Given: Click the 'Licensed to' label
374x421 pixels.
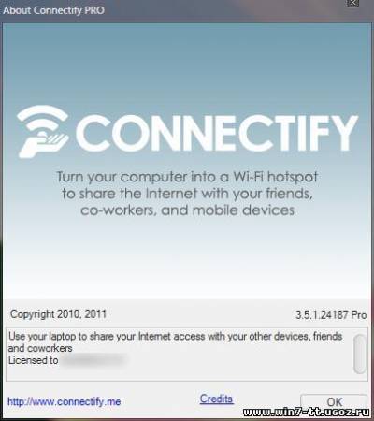Looking at the screenshot, I should [x=33, y=360].
